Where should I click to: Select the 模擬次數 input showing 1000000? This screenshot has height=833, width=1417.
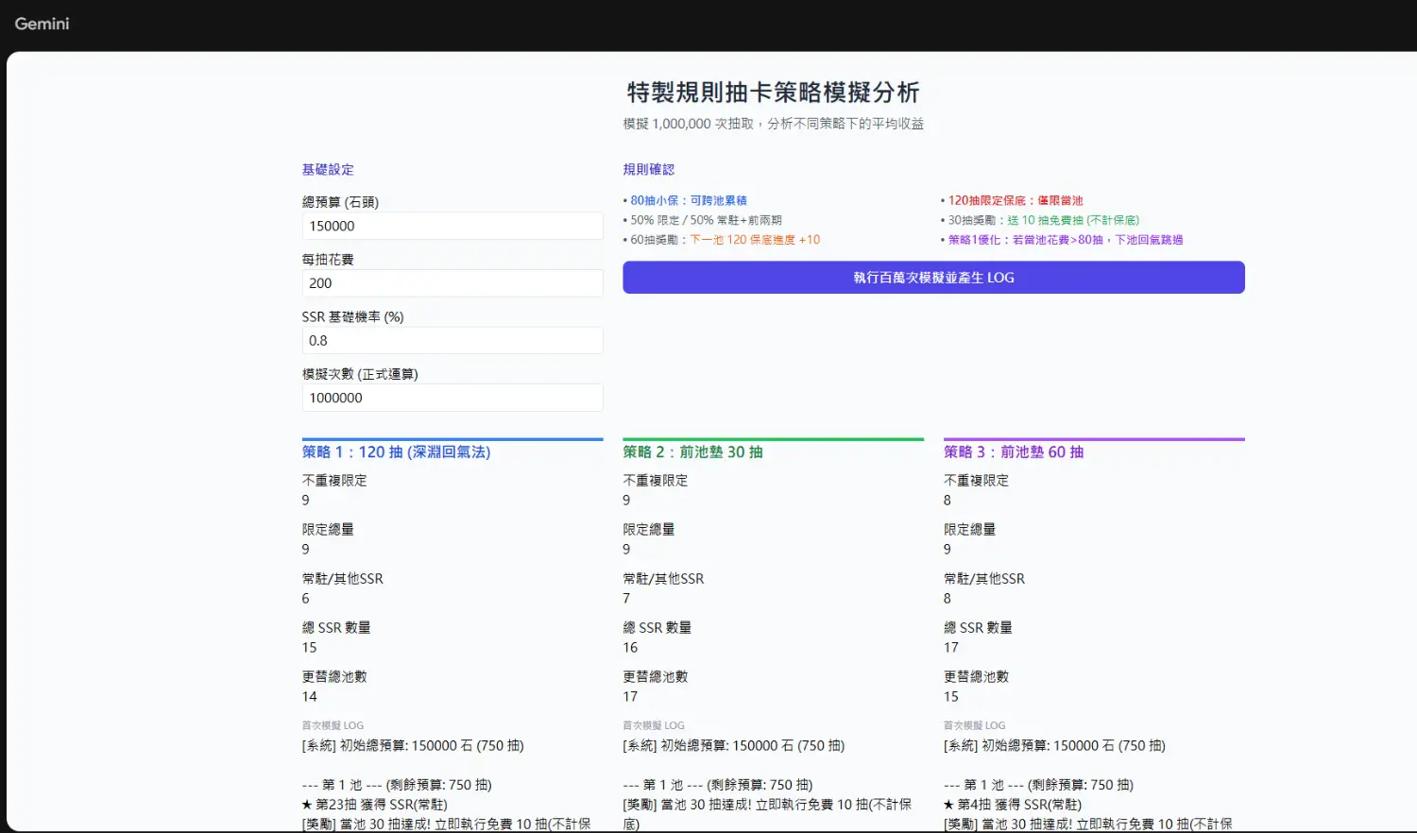pos(452,398)
